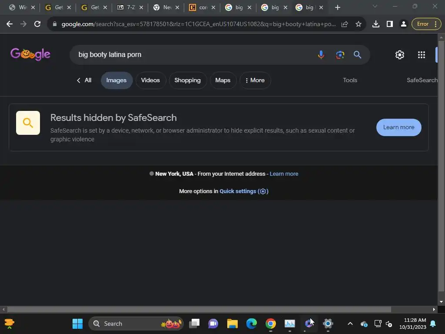The height and width of the screenshot is (334, 445).
Task: Select the Images tab
Action: (116, 80)
